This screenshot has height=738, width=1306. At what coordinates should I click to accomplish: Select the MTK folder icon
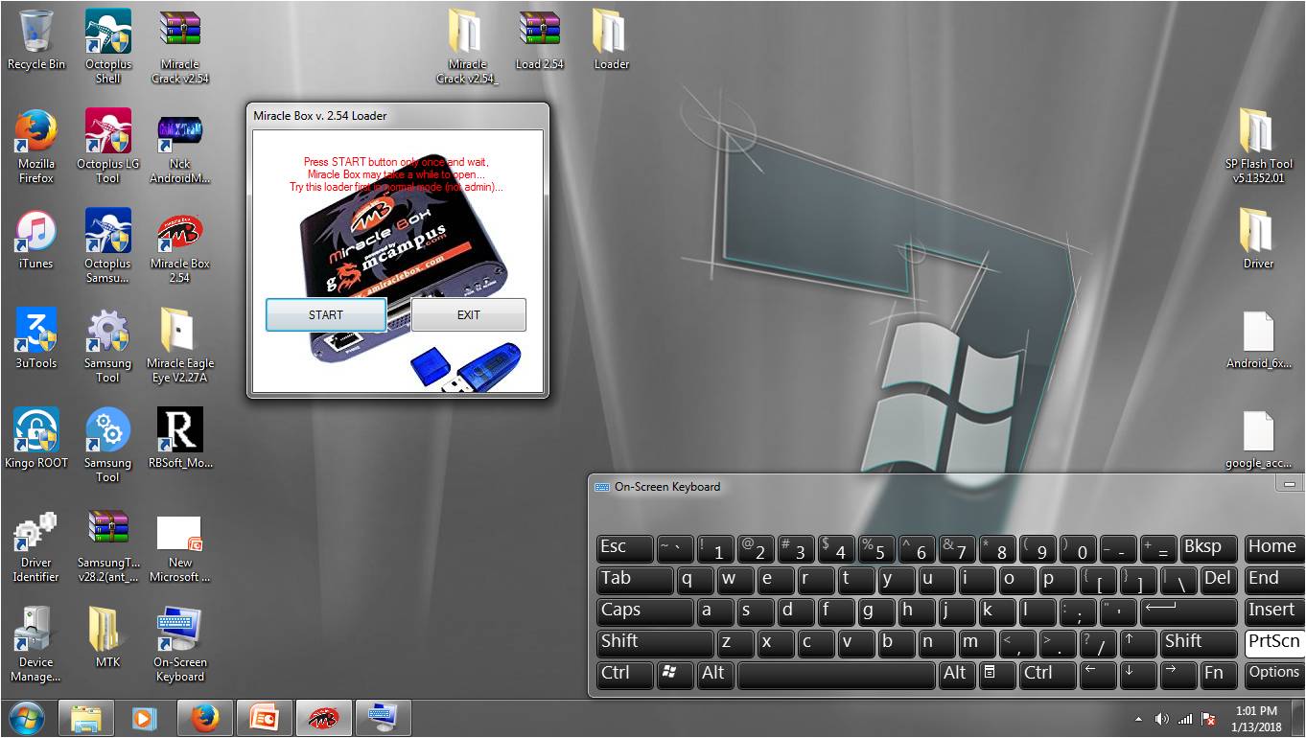(x=107, y=638)
